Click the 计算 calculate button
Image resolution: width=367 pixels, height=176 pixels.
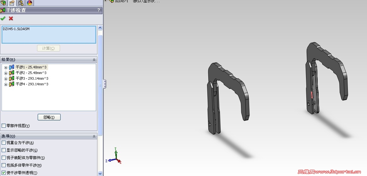[48, 48]
